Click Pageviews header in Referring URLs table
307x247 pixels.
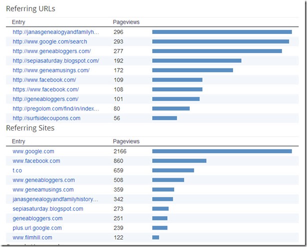126,22
